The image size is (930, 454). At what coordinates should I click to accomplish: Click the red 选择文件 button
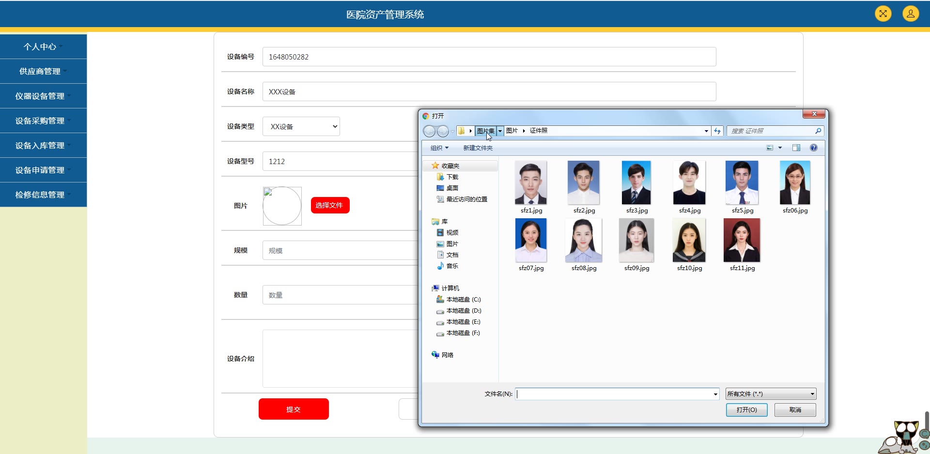point(330,205)
